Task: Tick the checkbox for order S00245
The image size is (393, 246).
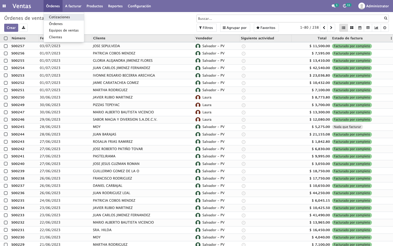Action: click(x=6, y=127)
